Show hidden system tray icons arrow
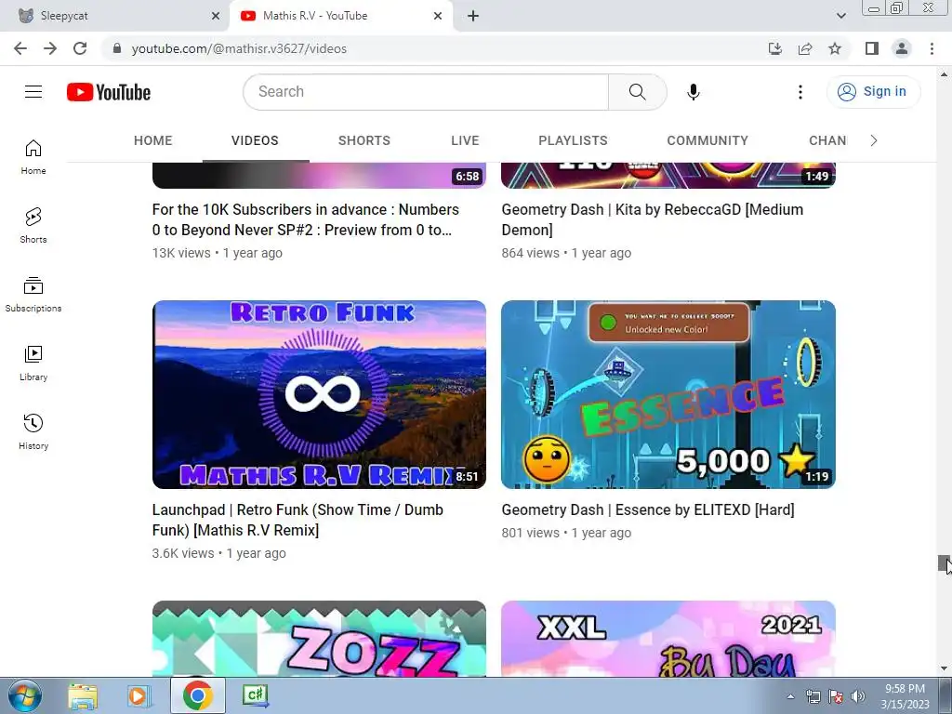952x714 pixels. tap(790, 696)
